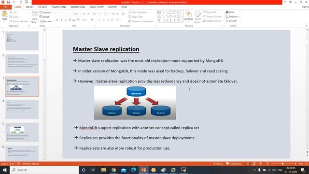Click the Windows Start button
The image size is (309, 174).
point(5,170)
